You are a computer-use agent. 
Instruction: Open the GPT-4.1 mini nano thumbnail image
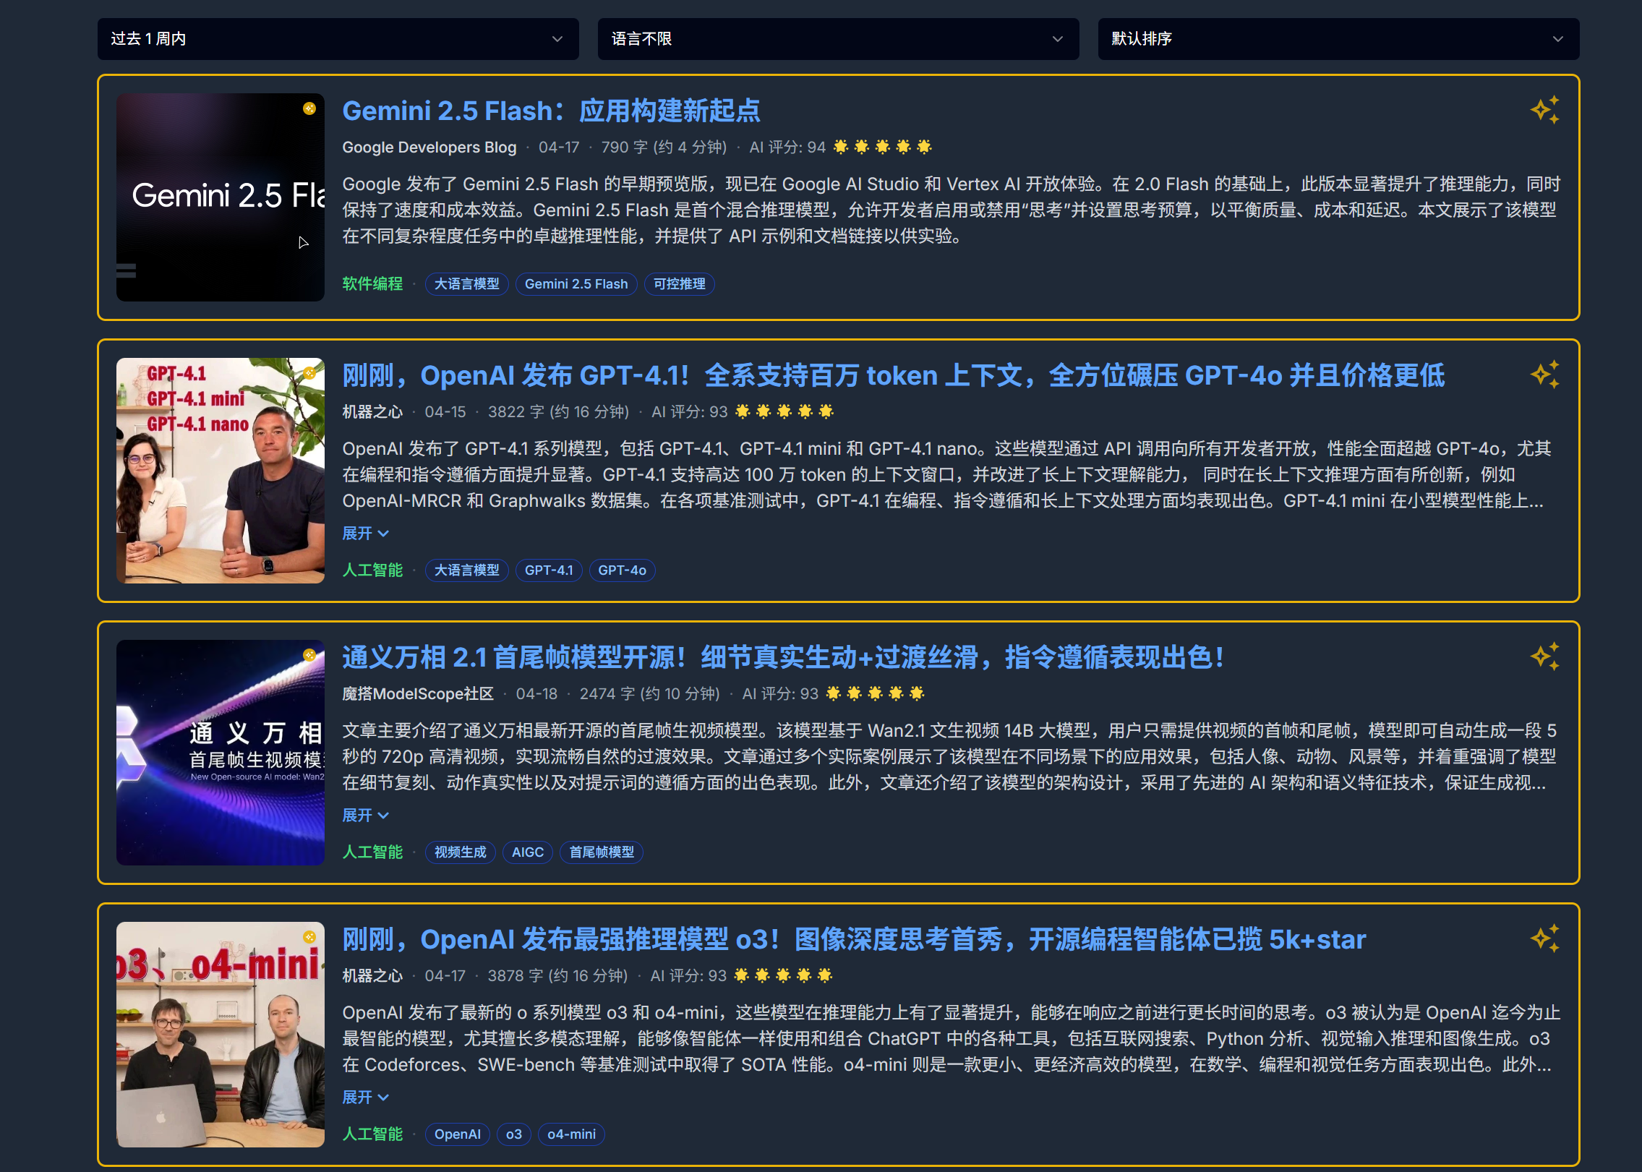coord(221,471)
